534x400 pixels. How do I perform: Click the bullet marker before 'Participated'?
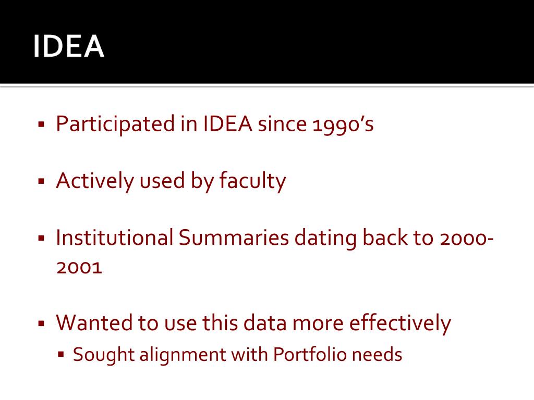tap(42, 124)
